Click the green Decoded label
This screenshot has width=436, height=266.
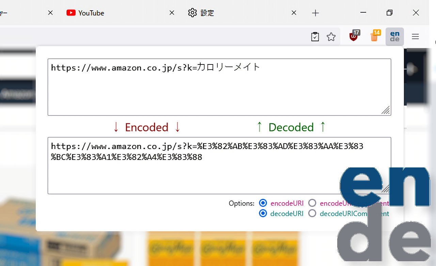tap(291, 127)
